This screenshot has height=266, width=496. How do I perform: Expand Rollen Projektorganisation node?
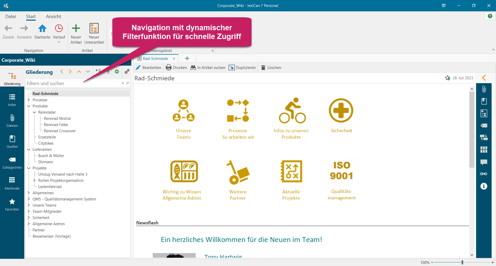(34, 181)
